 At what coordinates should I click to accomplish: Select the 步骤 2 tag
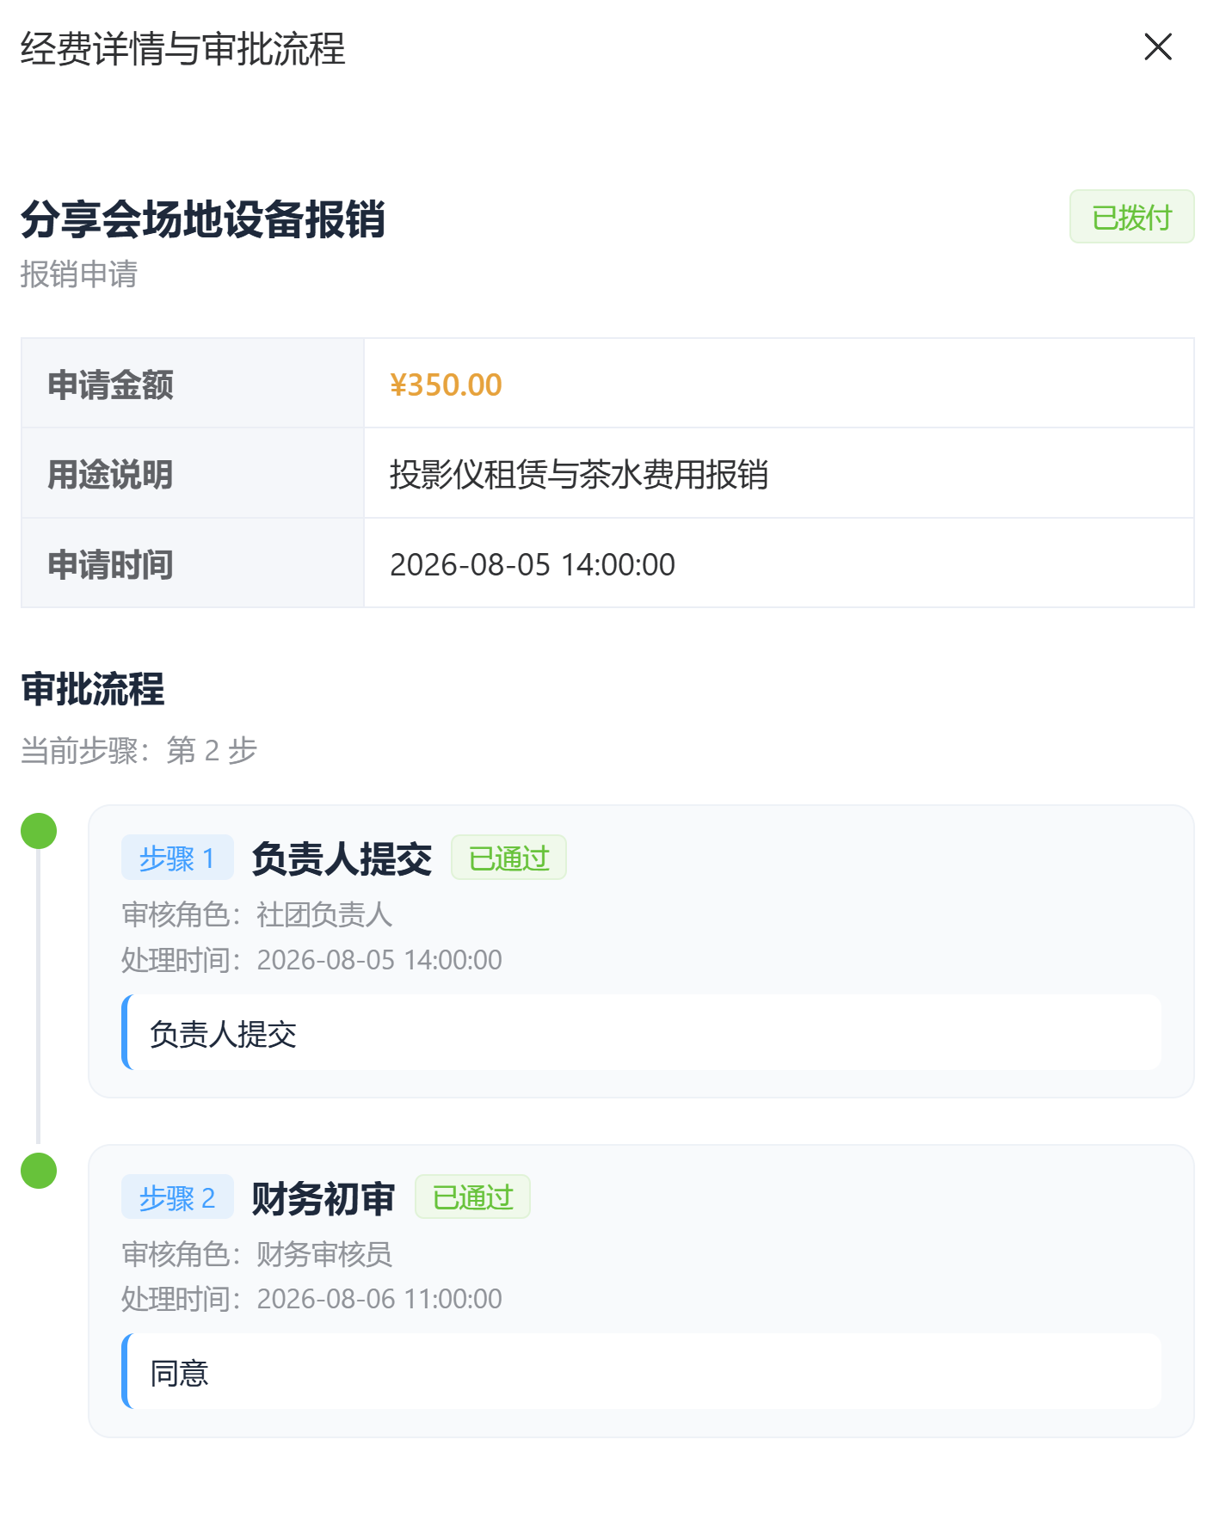[x=177, y=1197]
